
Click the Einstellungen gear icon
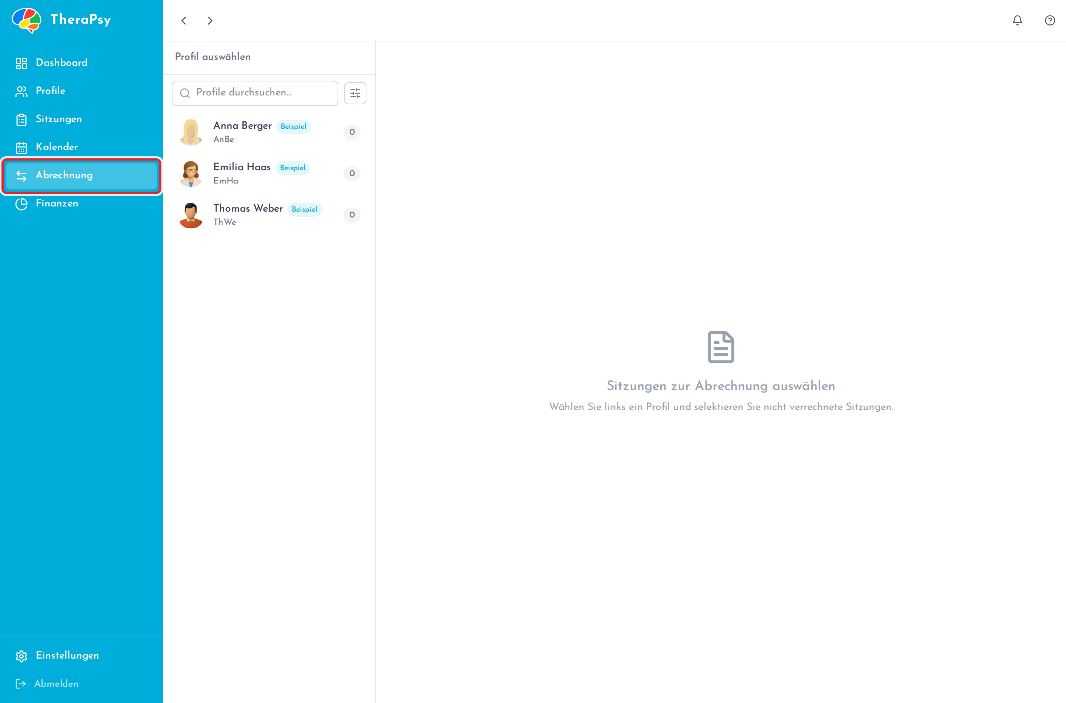(x=21, y=656)
